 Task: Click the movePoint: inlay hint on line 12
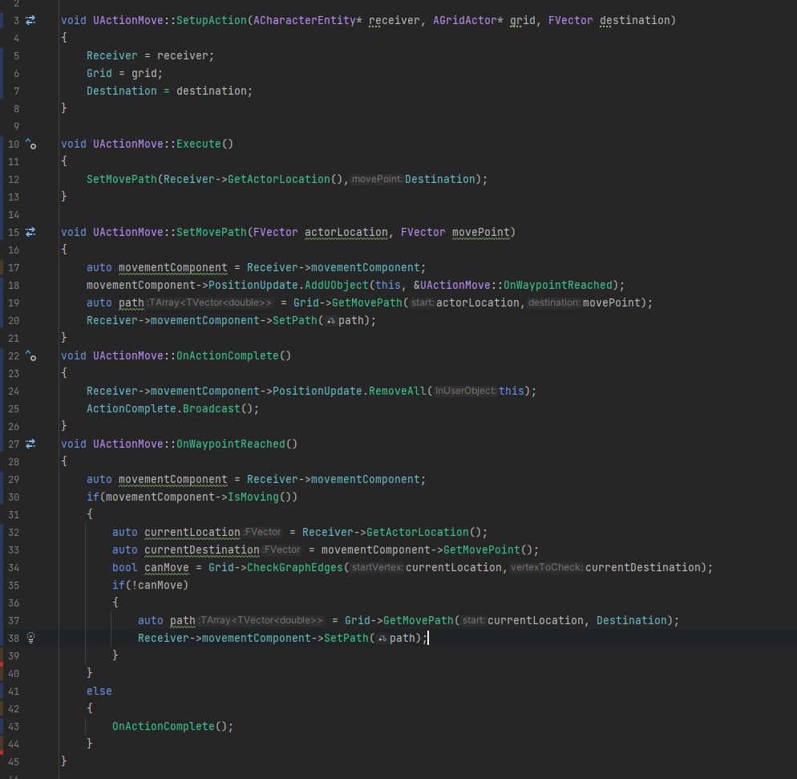pos(377,179)
